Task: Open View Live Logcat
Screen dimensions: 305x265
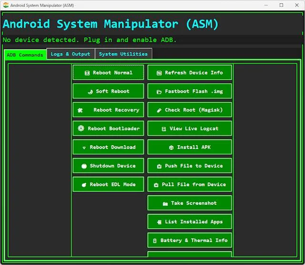Action: pyautogui.click(x=190, y=128)
